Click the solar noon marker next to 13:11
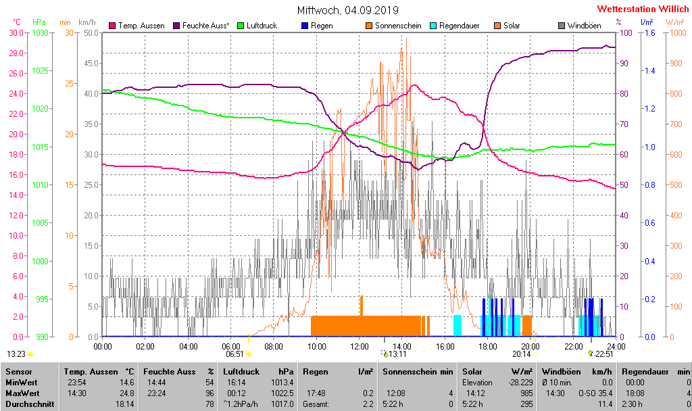The image size is (692, 411). pyautogui.click(x=385, y=354)
